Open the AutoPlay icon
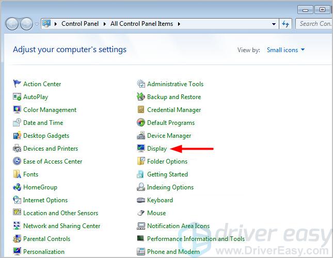 [x=17, y=97]
